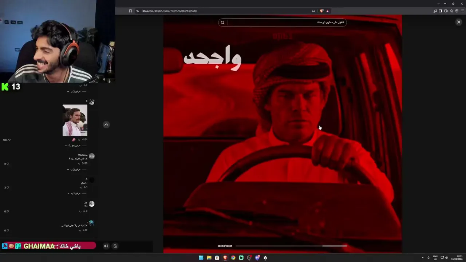Screen dimensions: 466x262
Task: Close the TikTok video viewer with X
Action: (459, 22)
